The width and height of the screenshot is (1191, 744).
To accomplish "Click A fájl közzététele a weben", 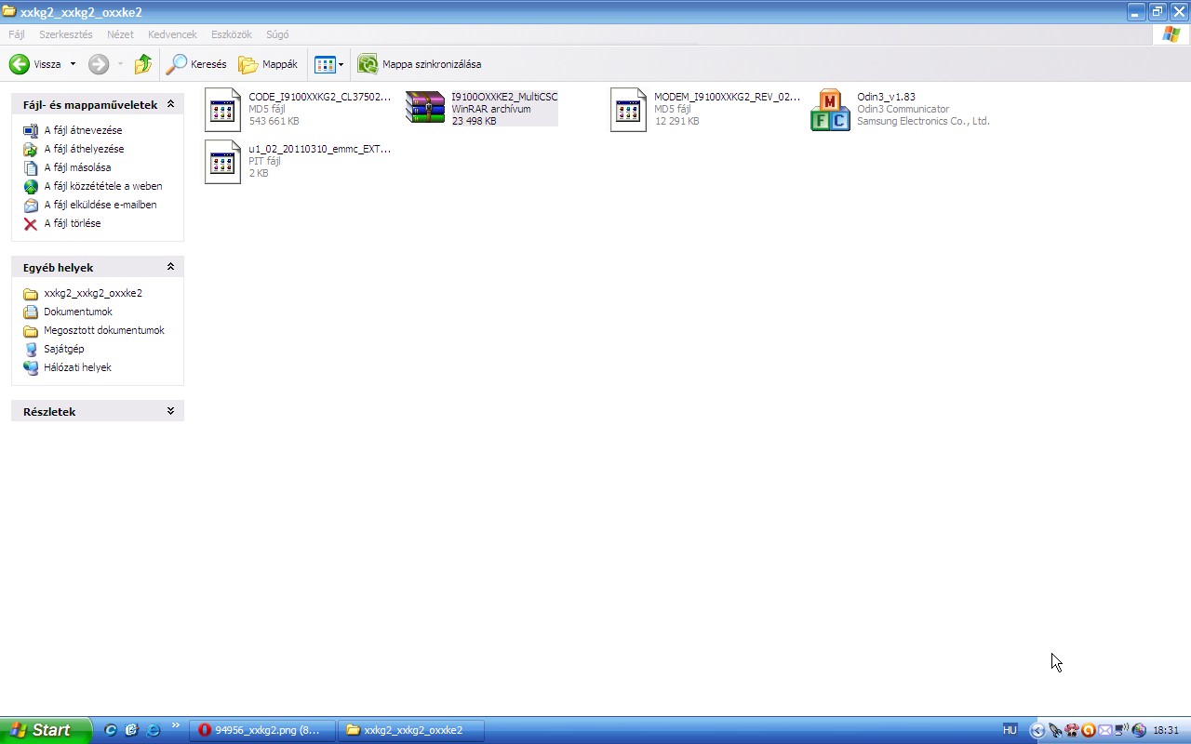I will coord(103,186).
